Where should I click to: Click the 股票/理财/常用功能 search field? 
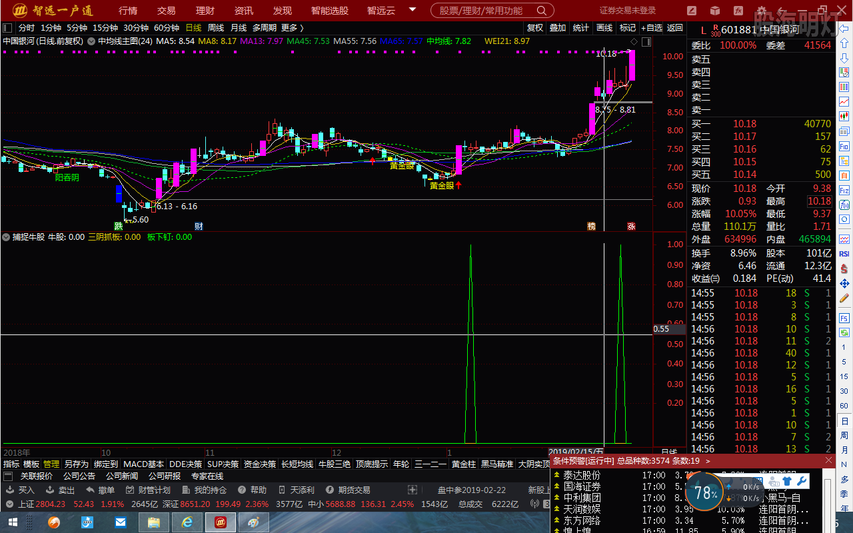tap(492, 11)
